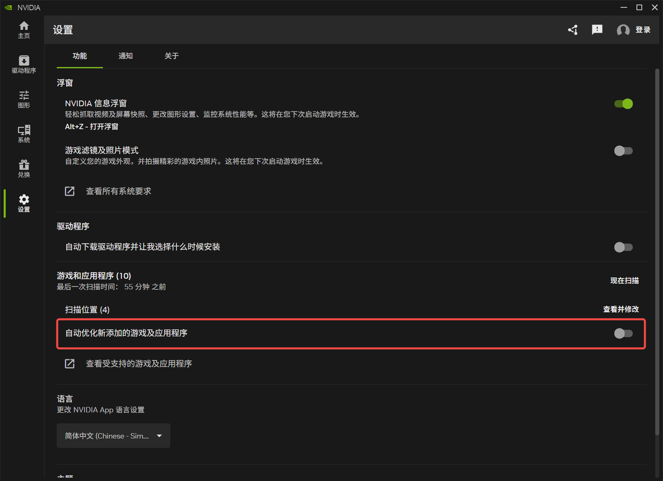Screen dimensions: 663x481
Task: Open the 图形 graphics sidebar icon
Action: coord(24,100)
